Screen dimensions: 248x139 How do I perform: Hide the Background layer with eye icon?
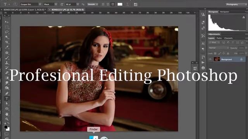point(210,59)
